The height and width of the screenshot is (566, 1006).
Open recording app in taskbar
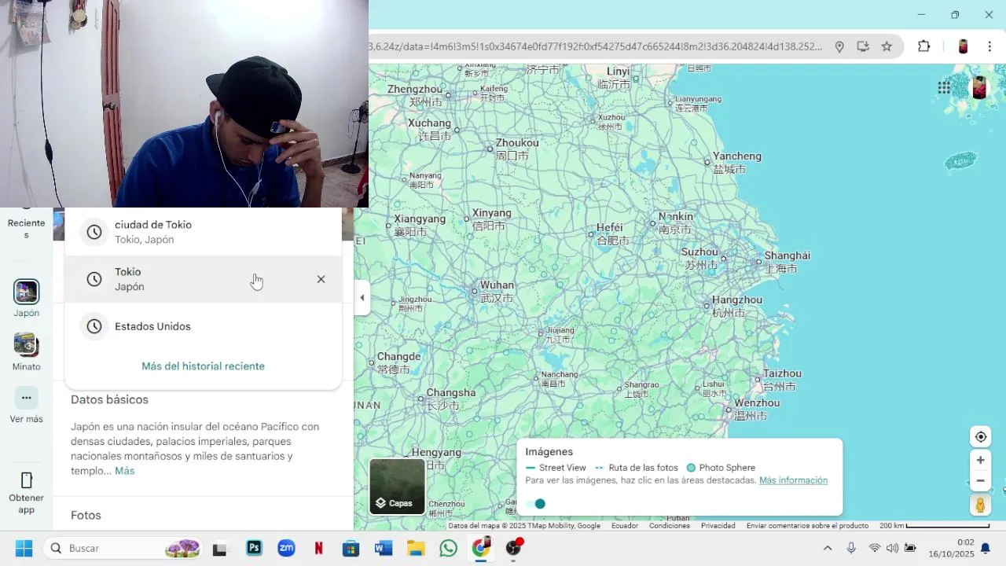click(513, 548)
